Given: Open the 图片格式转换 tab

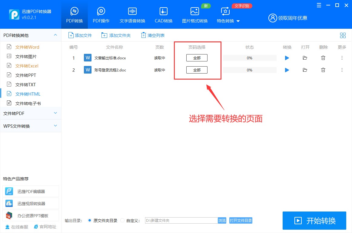Looking at the screenshot, I should (x=195, y=15).
